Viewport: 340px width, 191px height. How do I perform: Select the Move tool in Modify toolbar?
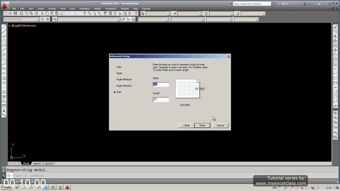point(335,50)
